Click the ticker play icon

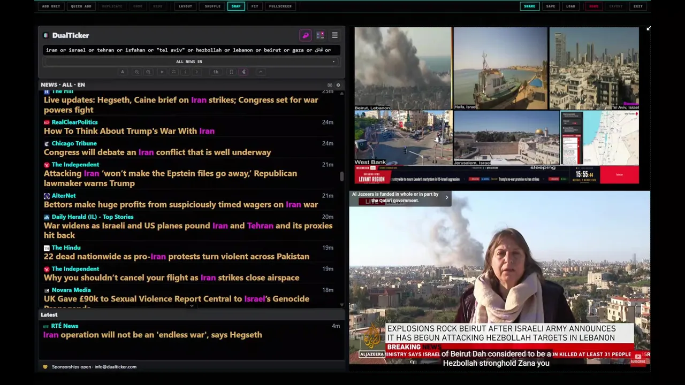coord(162,72)
